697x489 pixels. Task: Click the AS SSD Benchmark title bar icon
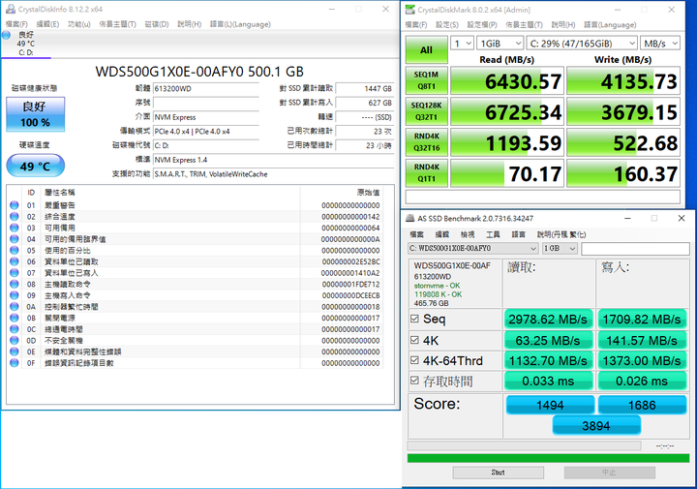tap(410, 218)
